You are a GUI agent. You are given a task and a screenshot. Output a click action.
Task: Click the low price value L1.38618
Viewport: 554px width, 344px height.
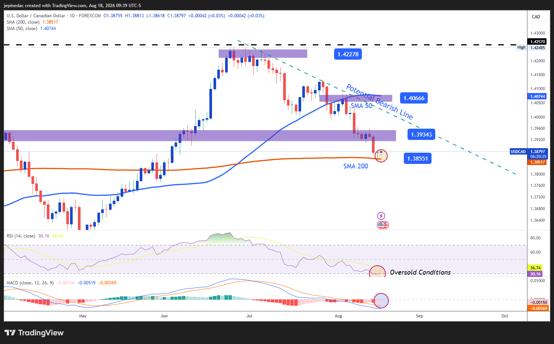pos(155,16)
